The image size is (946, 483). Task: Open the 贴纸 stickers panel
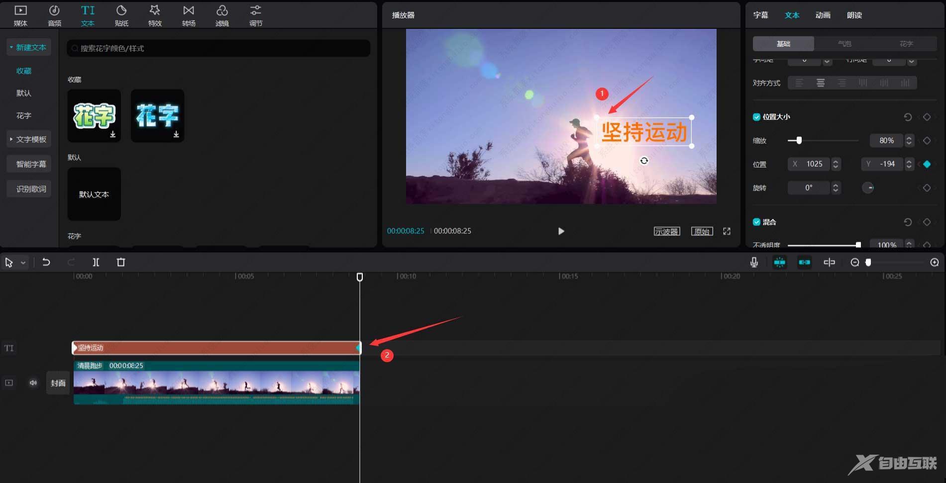(121, 15)
